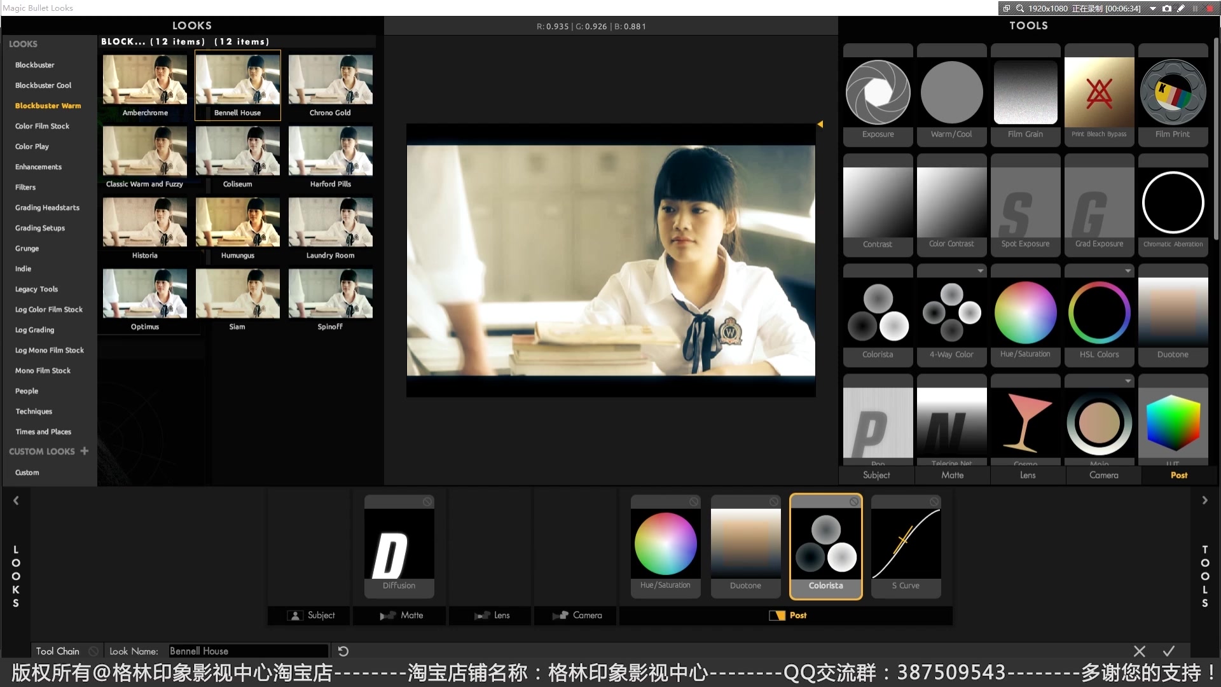Image resolution: width=1221 pixels, height=687 pixels.
Task: Select the Mojo tool
Action: click(1099, 421)
